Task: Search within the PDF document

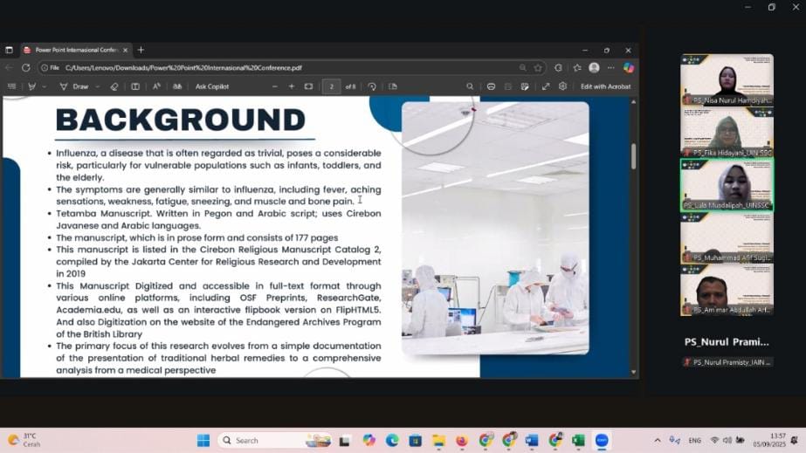Action: (470, 86)
